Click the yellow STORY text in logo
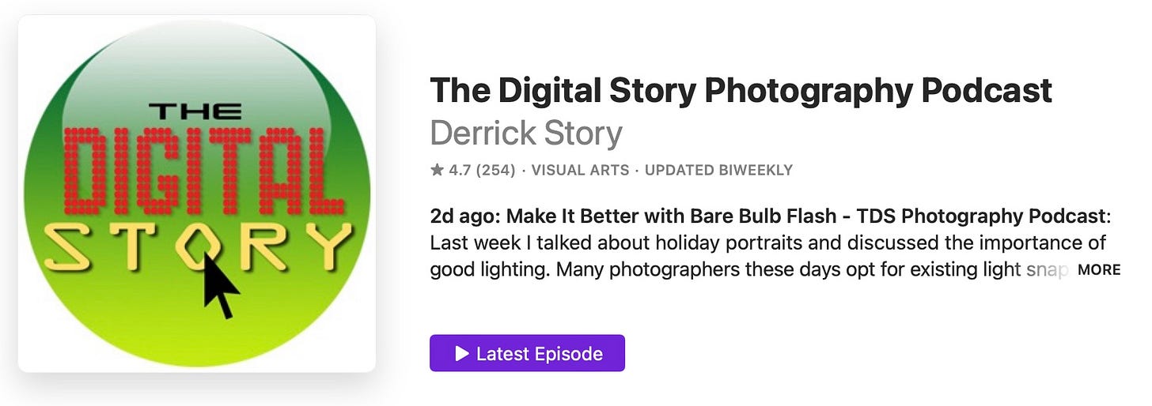 point(199,246)
